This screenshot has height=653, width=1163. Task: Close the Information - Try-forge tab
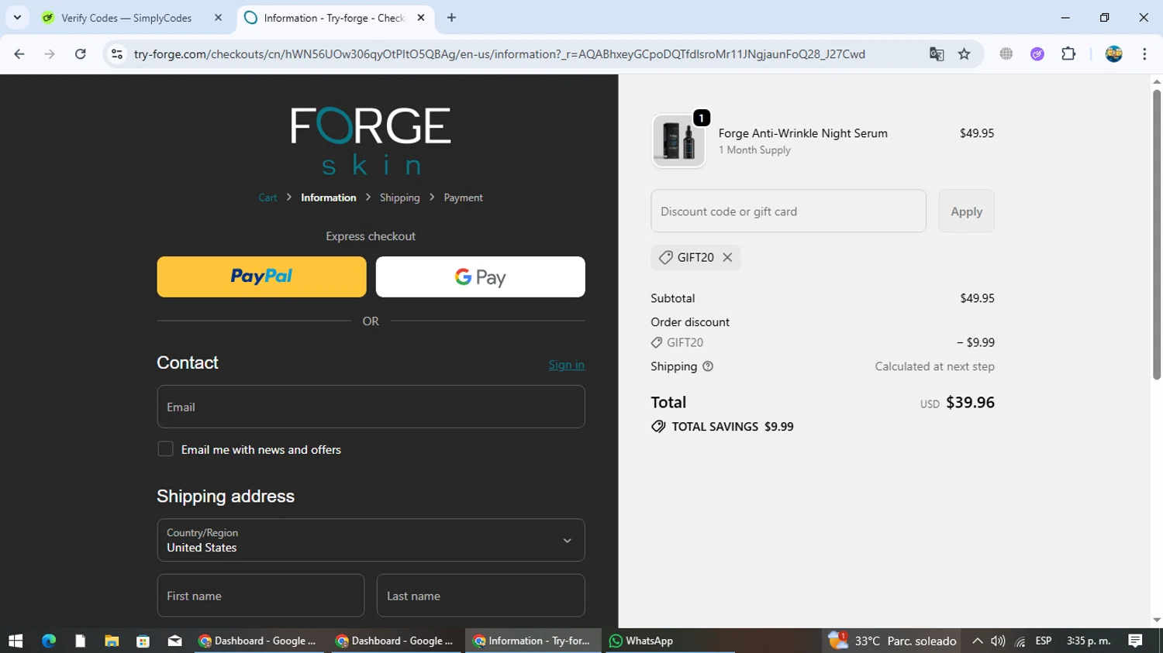click(x=421, y=18)
